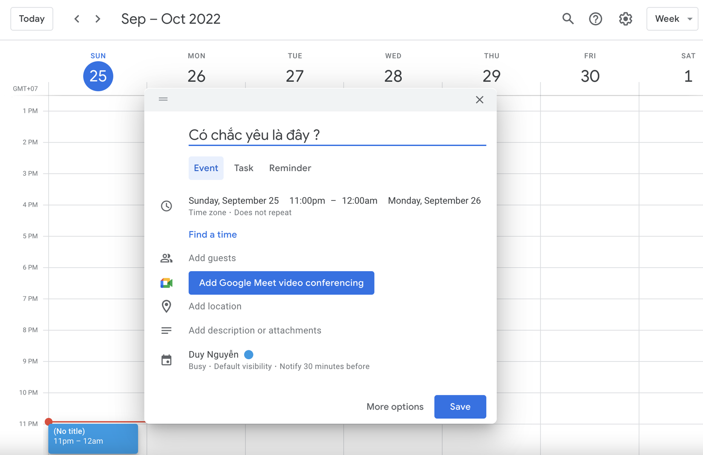Viewport: 703px width, 455px height.
Task: Go to previous week with back arrow
Action: (x=77, y=19)
